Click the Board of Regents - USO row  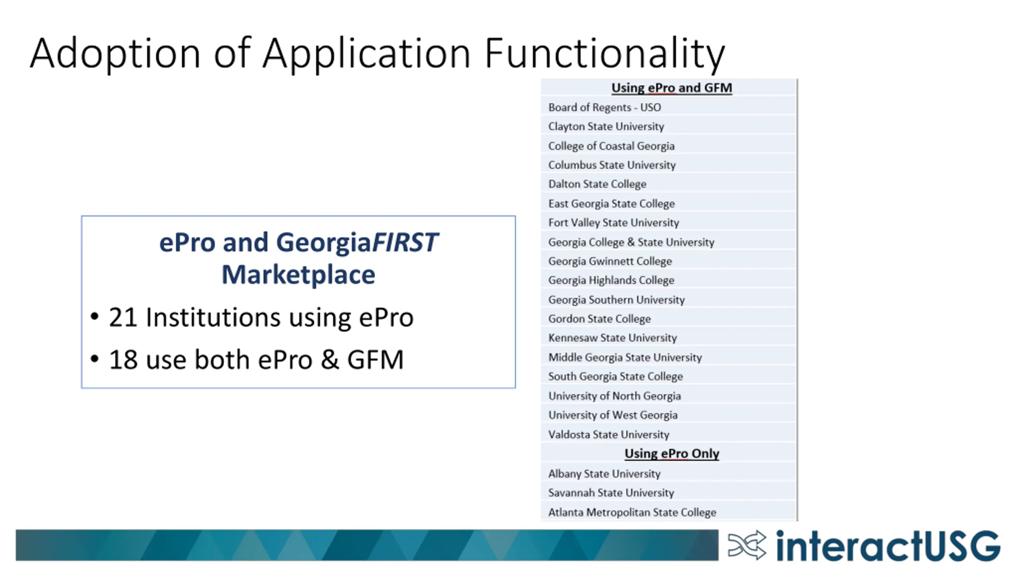coord(604,107)
